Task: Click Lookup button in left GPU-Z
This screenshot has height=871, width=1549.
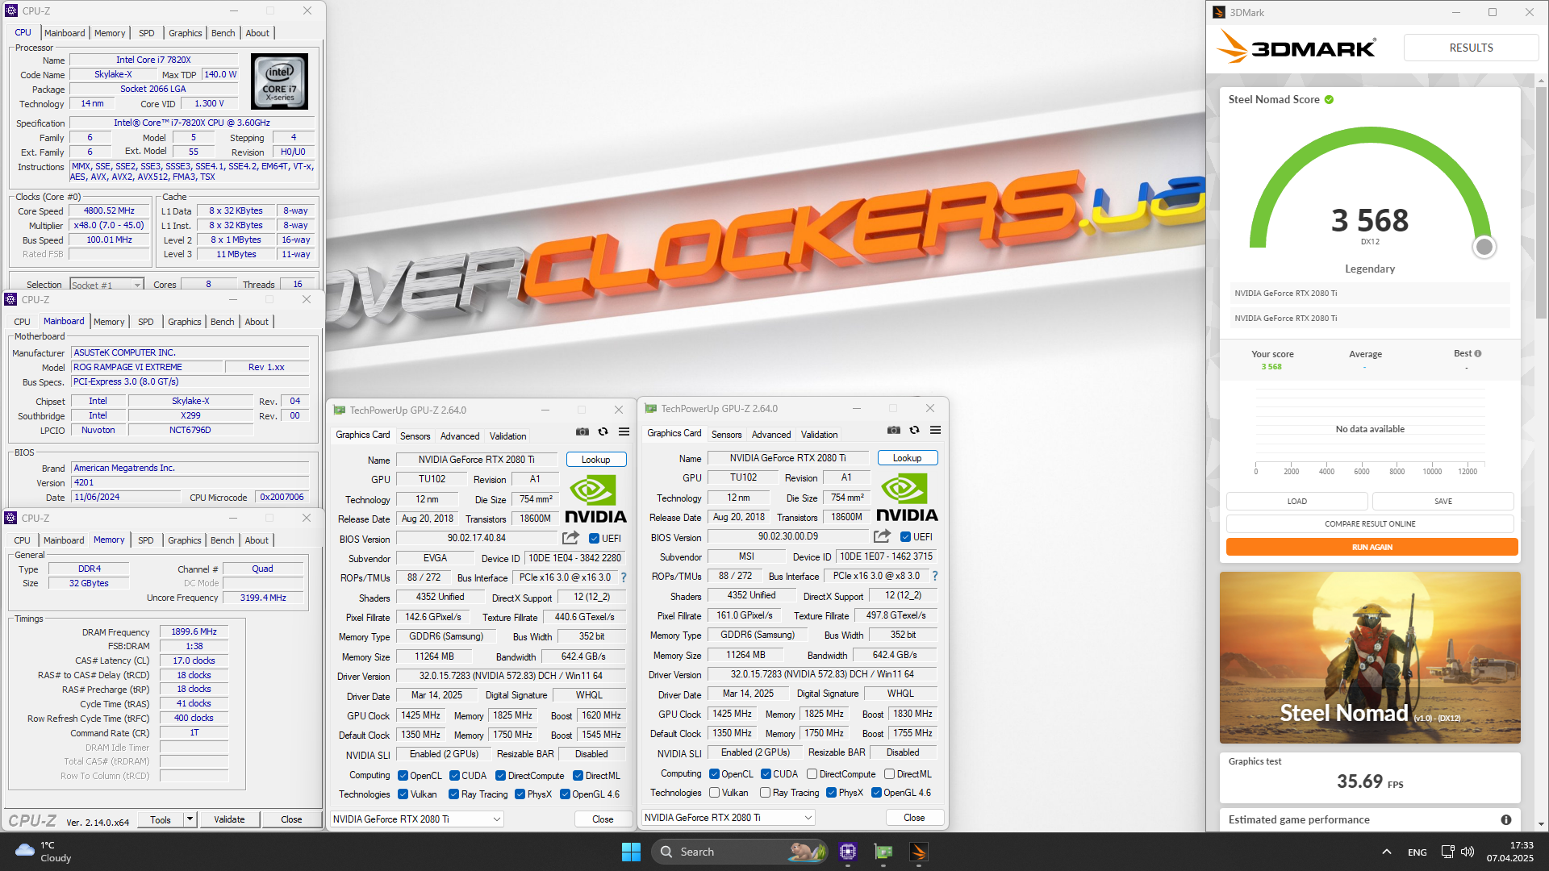Action: click(x=596, y=460)
